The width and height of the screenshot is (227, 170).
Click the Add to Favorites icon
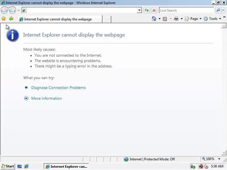pos(11,18)
